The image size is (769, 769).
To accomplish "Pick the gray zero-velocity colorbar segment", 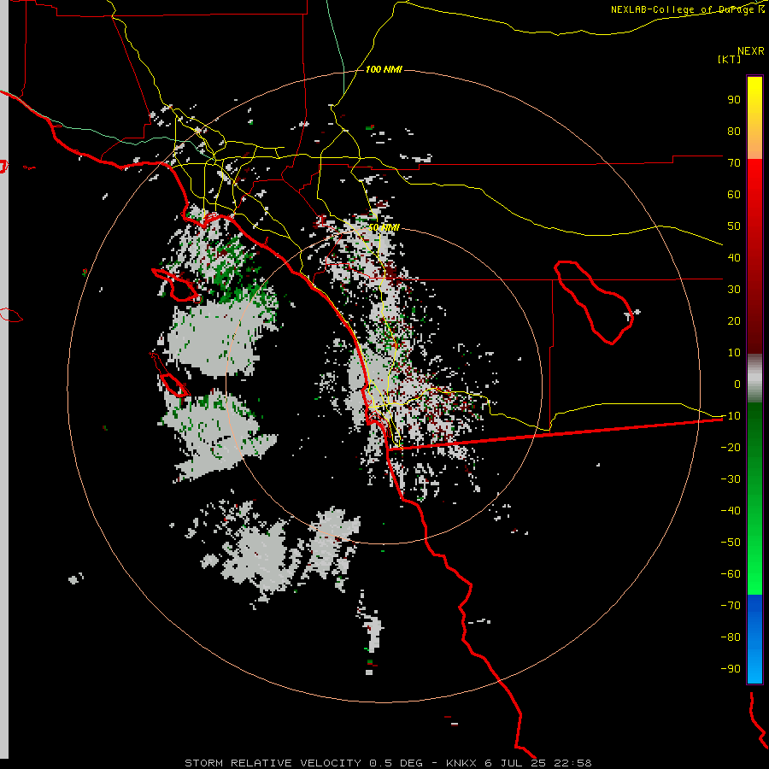I will pos(754,379).
